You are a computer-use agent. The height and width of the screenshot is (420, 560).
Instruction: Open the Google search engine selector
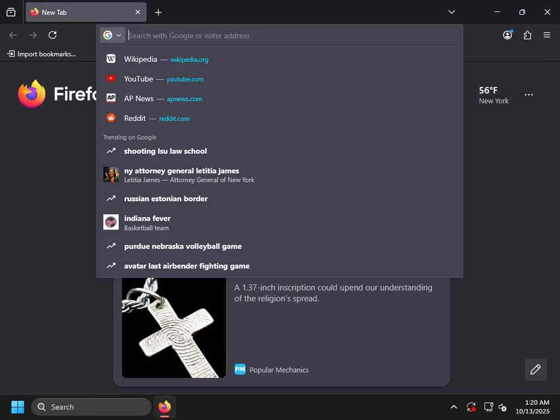pos(113,35)
